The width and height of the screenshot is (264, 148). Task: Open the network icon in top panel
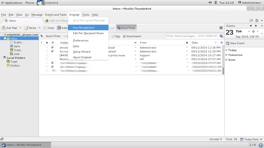[x=216, y=3]
